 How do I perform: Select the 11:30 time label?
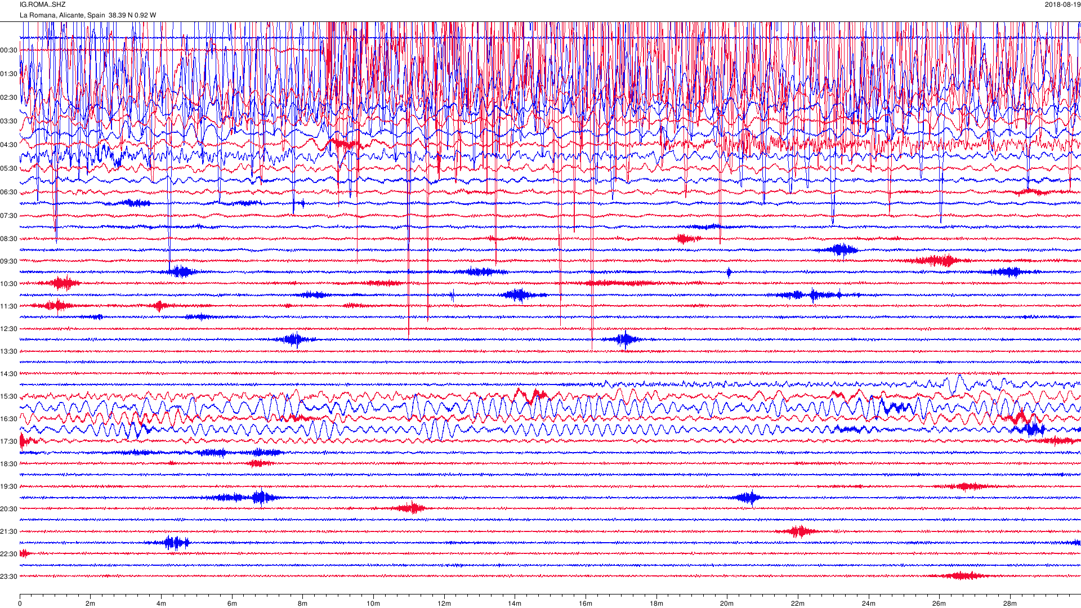(x=8, y=306)
